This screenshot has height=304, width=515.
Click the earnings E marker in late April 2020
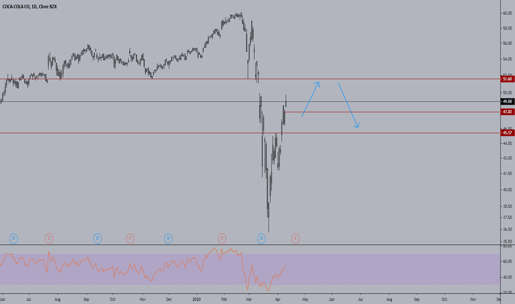pos(295,238)
